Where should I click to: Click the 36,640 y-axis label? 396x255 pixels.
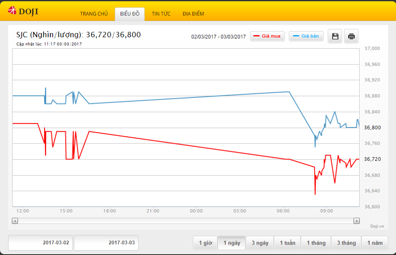coord(372,191)
